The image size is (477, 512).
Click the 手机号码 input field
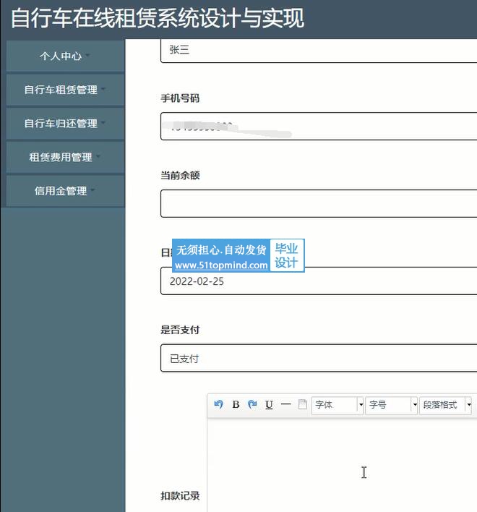click(x=319, y=127)
